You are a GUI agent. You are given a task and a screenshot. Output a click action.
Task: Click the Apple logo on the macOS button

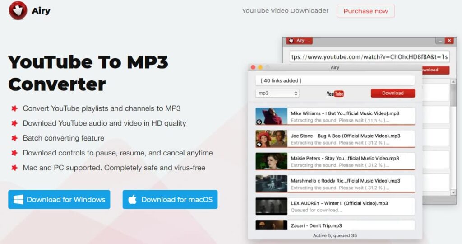(x=132, y=200)
